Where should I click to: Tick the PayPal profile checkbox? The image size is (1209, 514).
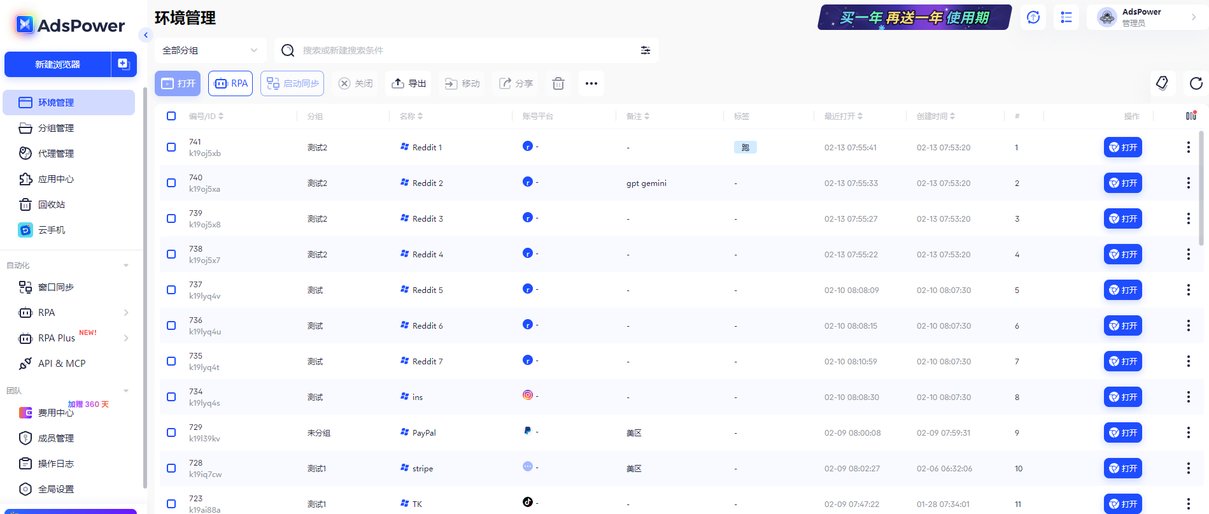171,432
